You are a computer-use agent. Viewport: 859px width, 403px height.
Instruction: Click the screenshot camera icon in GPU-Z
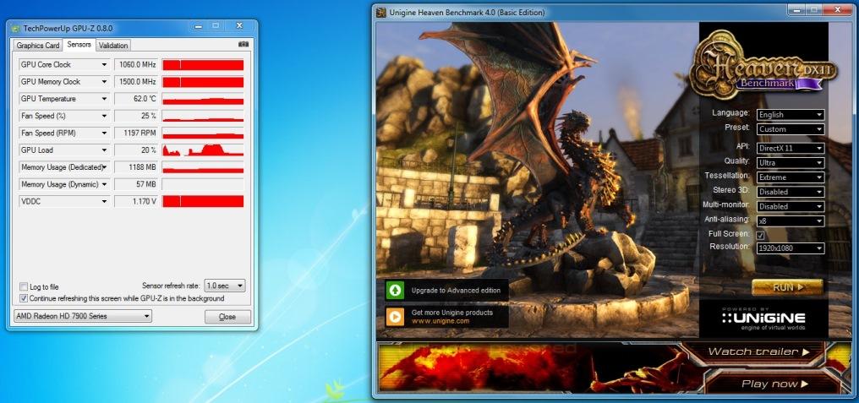(x=243, y=44)
